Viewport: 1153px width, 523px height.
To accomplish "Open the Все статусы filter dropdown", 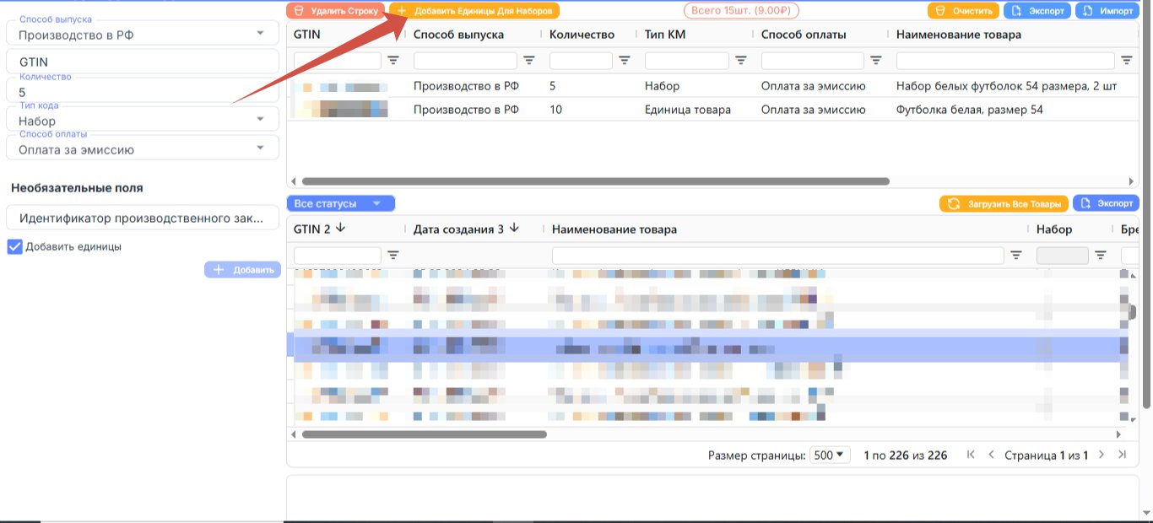I will click(x=341, y=203).
